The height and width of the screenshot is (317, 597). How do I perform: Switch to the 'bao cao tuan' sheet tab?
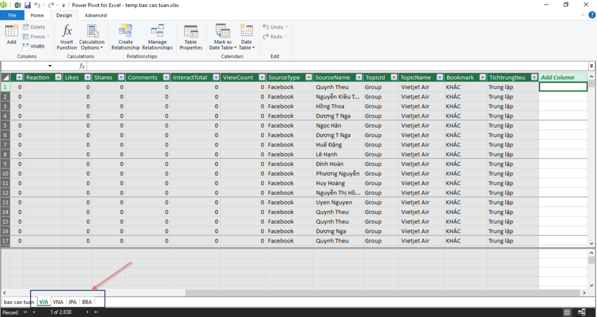click(x=19, y=302)
